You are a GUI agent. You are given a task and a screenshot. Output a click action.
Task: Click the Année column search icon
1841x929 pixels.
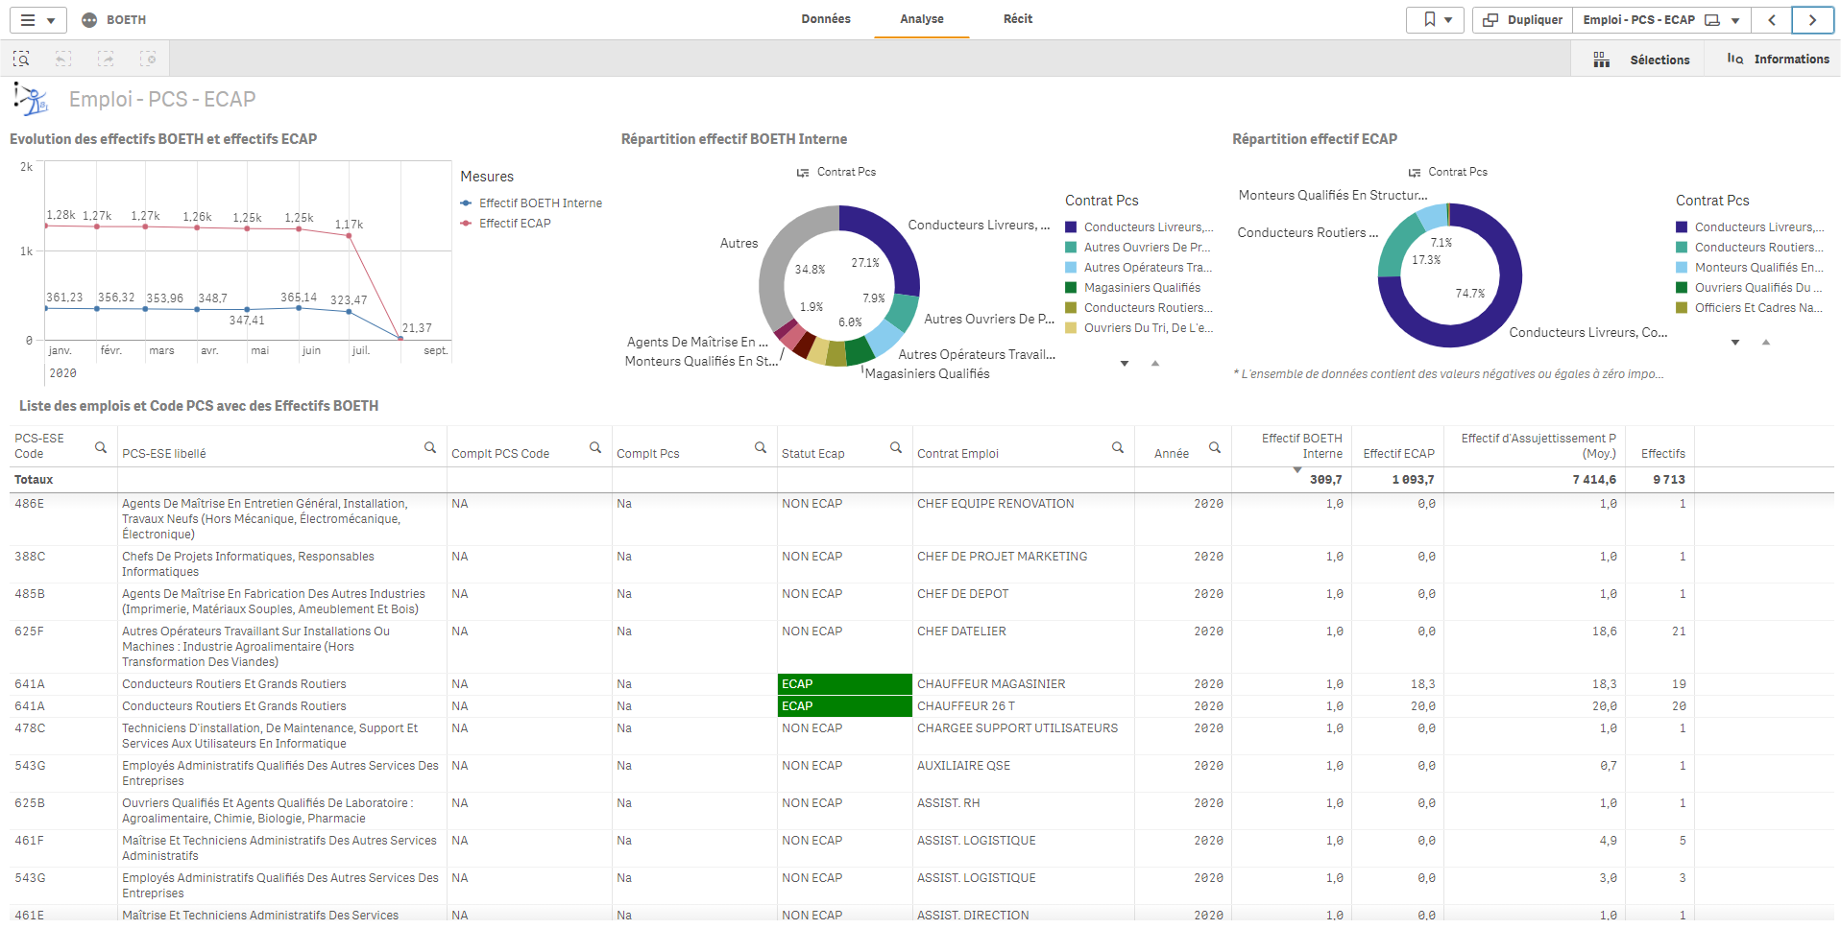click(1215, 447)
